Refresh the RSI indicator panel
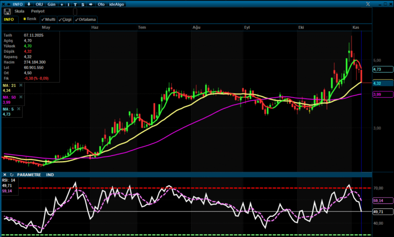The image size is (394, 237). pyautogui.click(x=12, y=175)
